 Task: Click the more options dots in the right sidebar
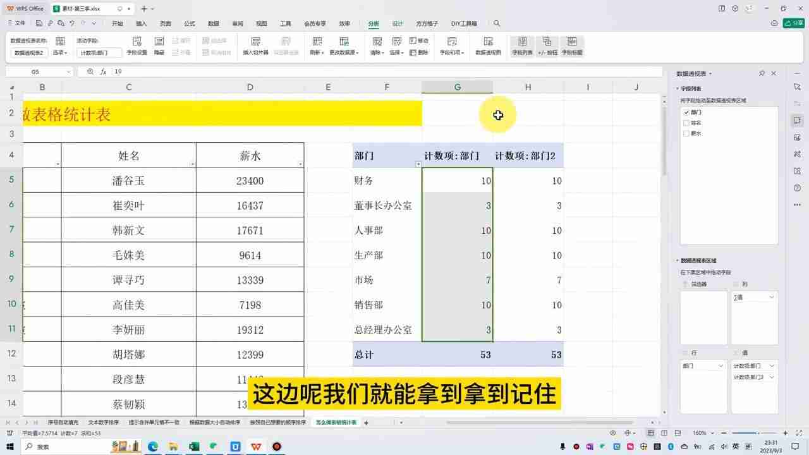797,205
